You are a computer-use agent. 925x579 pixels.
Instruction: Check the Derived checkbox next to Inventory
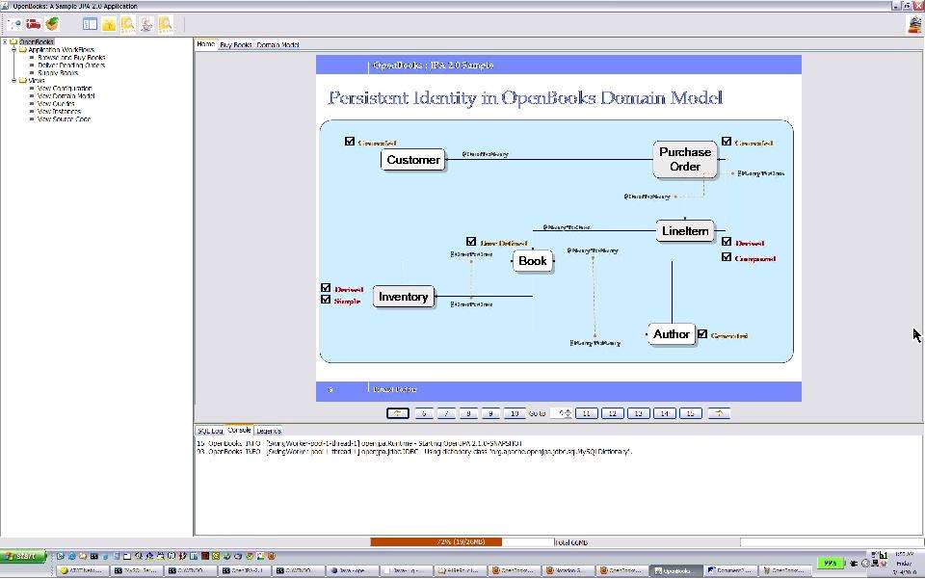[326, 287]
